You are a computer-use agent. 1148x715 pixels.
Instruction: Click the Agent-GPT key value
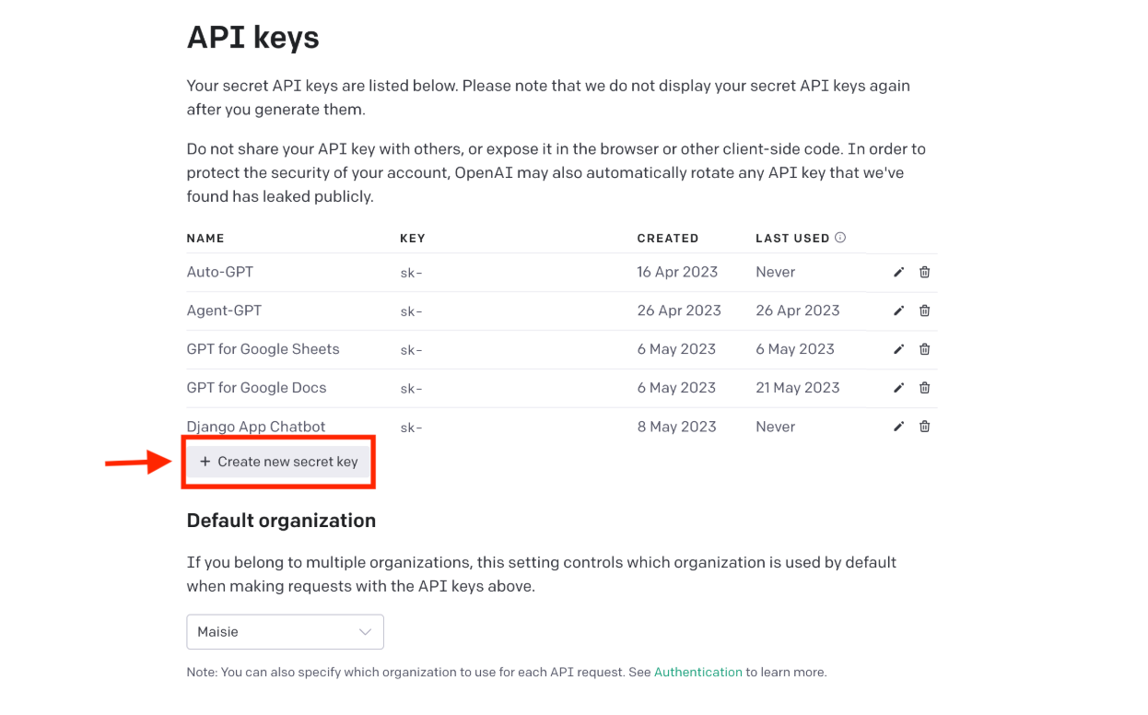click(411, 311)
